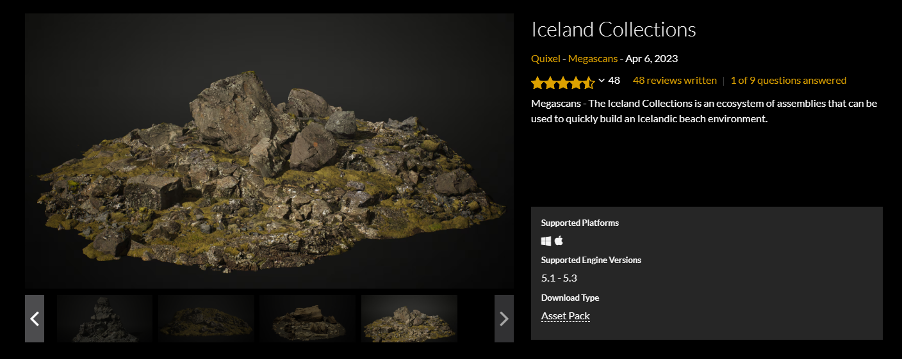Click the main mossy rock preview image
The width and height of the screenshot is (902, 359).
(269, 151)
